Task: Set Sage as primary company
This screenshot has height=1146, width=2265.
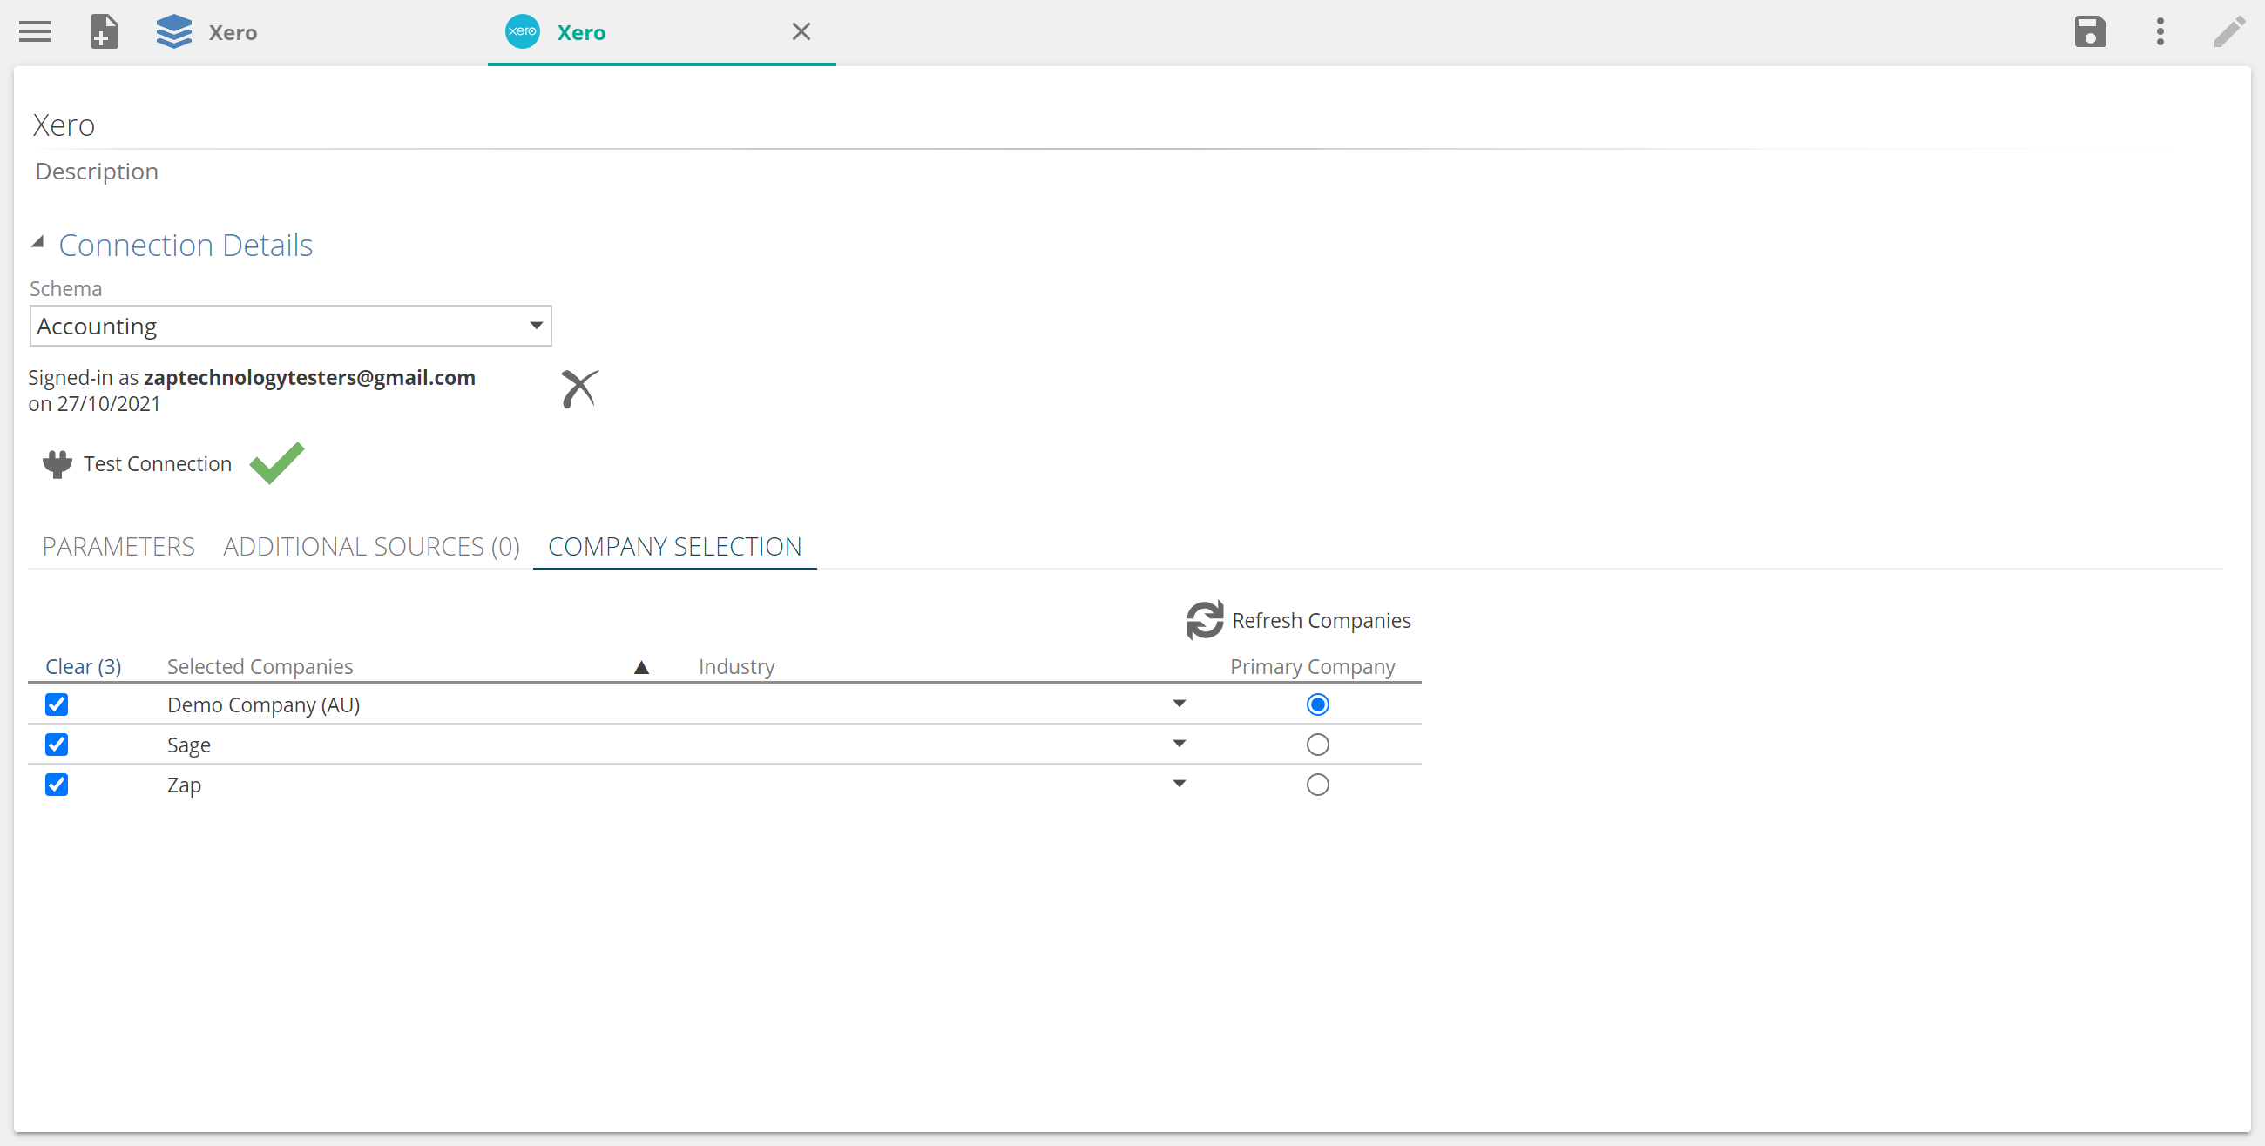Action: [x=1317, y=745]
